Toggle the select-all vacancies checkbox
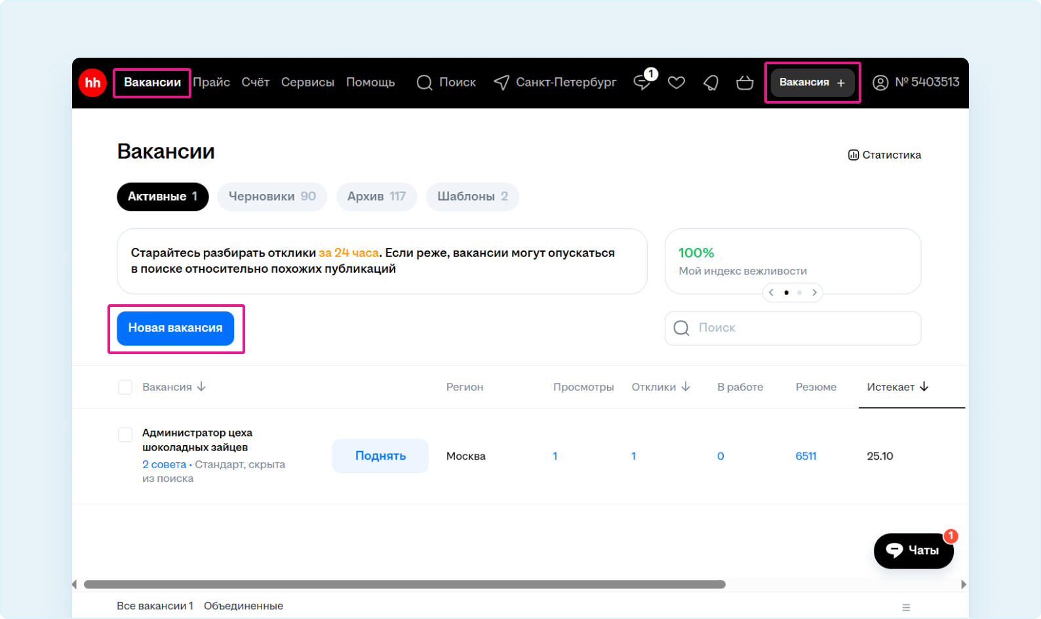The image size is (1041, 619). point(125,387)
